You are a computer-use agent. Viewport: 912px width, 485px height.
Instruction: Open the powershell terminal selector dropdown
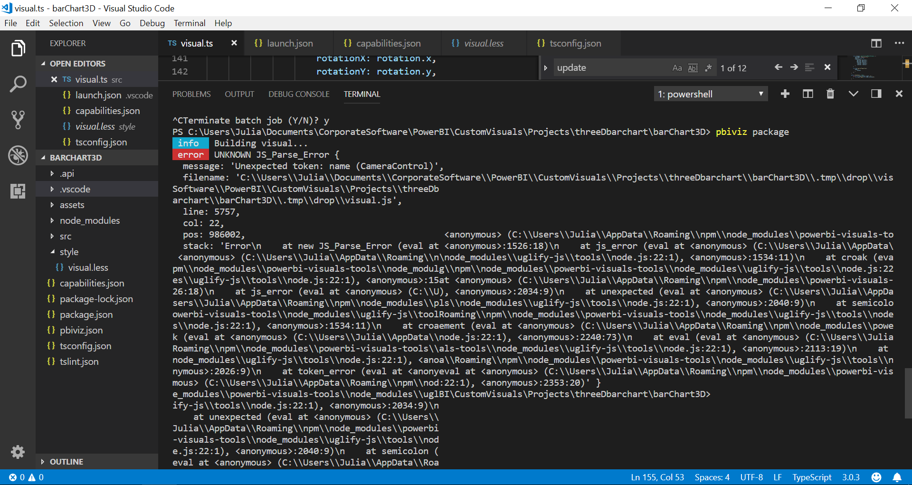pyautogui.click(x=711, y=94)
